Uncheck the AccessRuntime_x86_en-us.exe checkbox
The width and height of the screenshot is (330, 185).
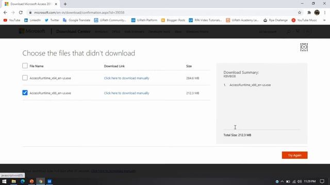coord(25,92)
